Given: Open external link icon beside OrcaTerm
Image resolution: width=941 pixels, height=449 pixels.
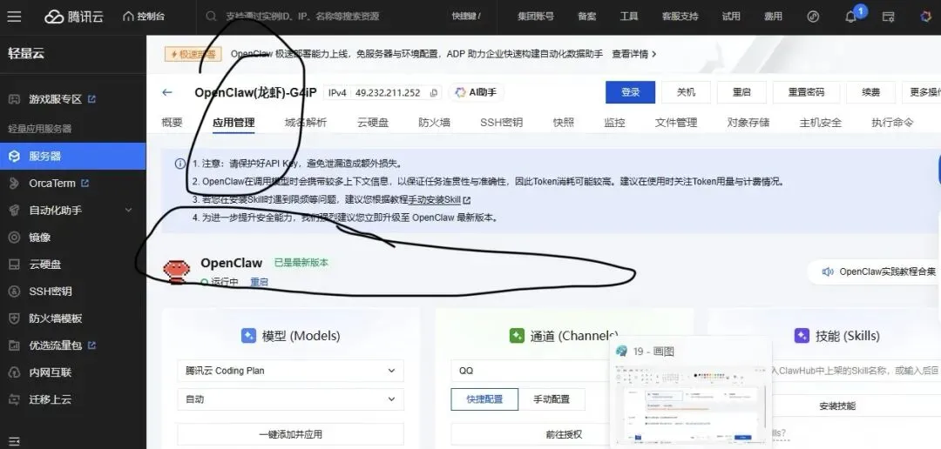Looking at the screenshot, I should coord(85,183).
